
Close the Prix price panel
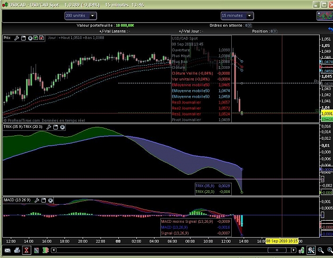click(30, 38)
